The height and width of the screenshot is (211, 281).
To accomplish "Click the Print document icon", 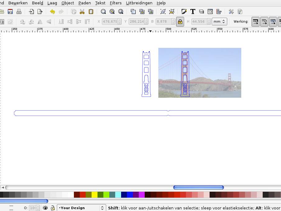I will (x=19, y=12).
